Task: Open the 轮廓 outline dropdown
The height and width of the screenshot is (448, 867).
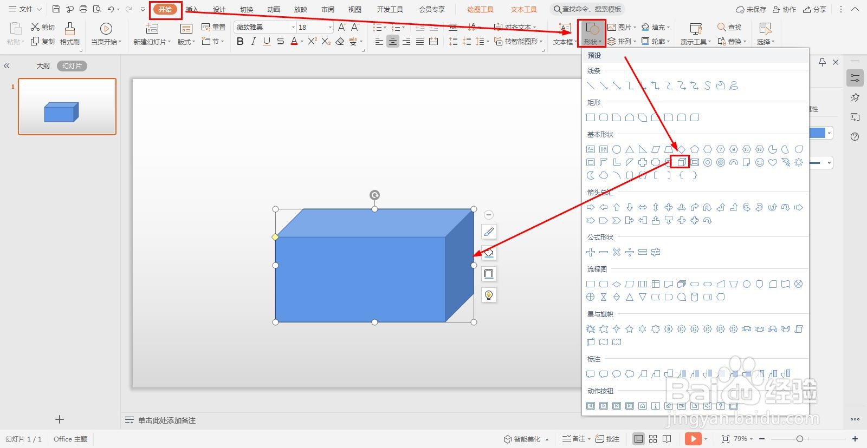Action: point(656,42)
